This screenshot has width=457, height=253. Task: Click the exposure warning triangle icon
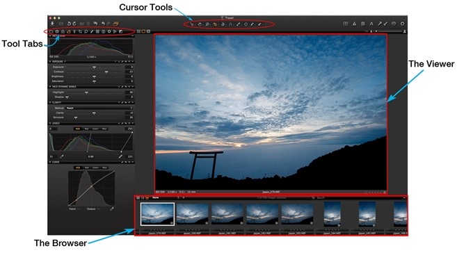tap(355, 24)
